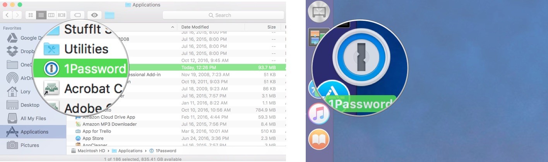Sort by the Date Modified column header
This screenshot has width=548, height=162.
[x=195, y=27]
